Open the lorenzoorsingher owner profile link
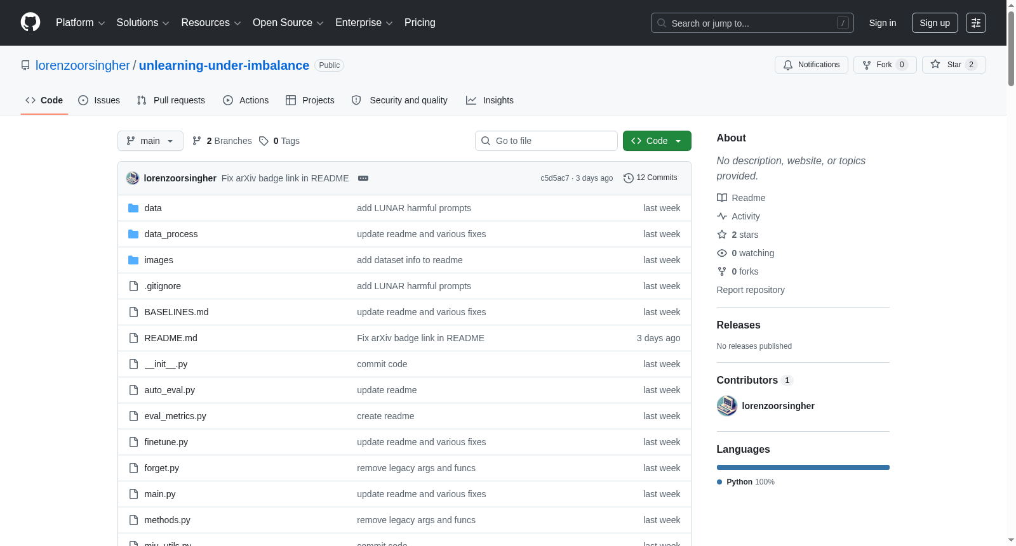 coord(83,65)
